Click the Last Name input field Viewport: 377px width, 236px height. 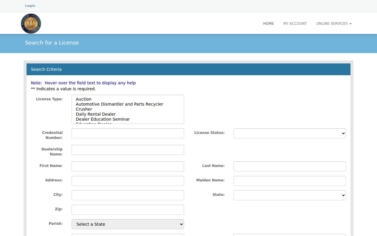pyautogui.click(x=290, y=166)
